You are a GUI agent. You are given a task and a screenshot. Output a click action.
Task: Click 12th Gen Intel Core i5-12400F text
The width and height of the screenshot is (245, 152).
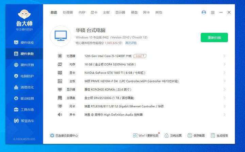point(108,56)
